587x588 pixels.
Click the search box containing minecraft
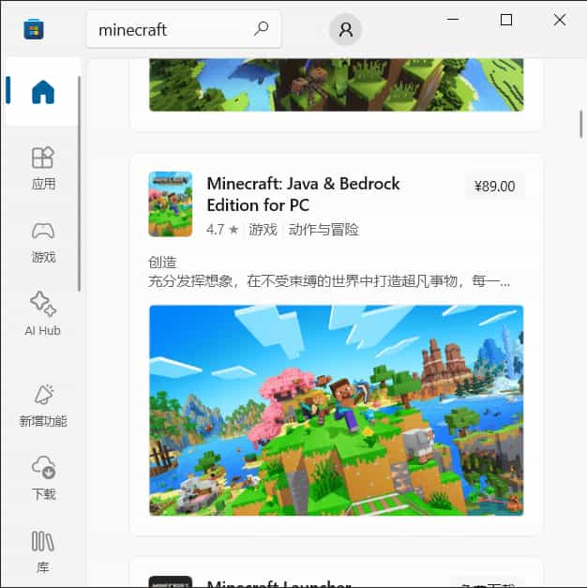point(169,29)
